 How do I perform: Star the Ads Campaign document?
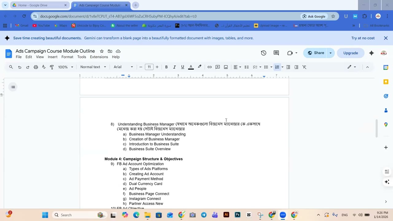102,51
